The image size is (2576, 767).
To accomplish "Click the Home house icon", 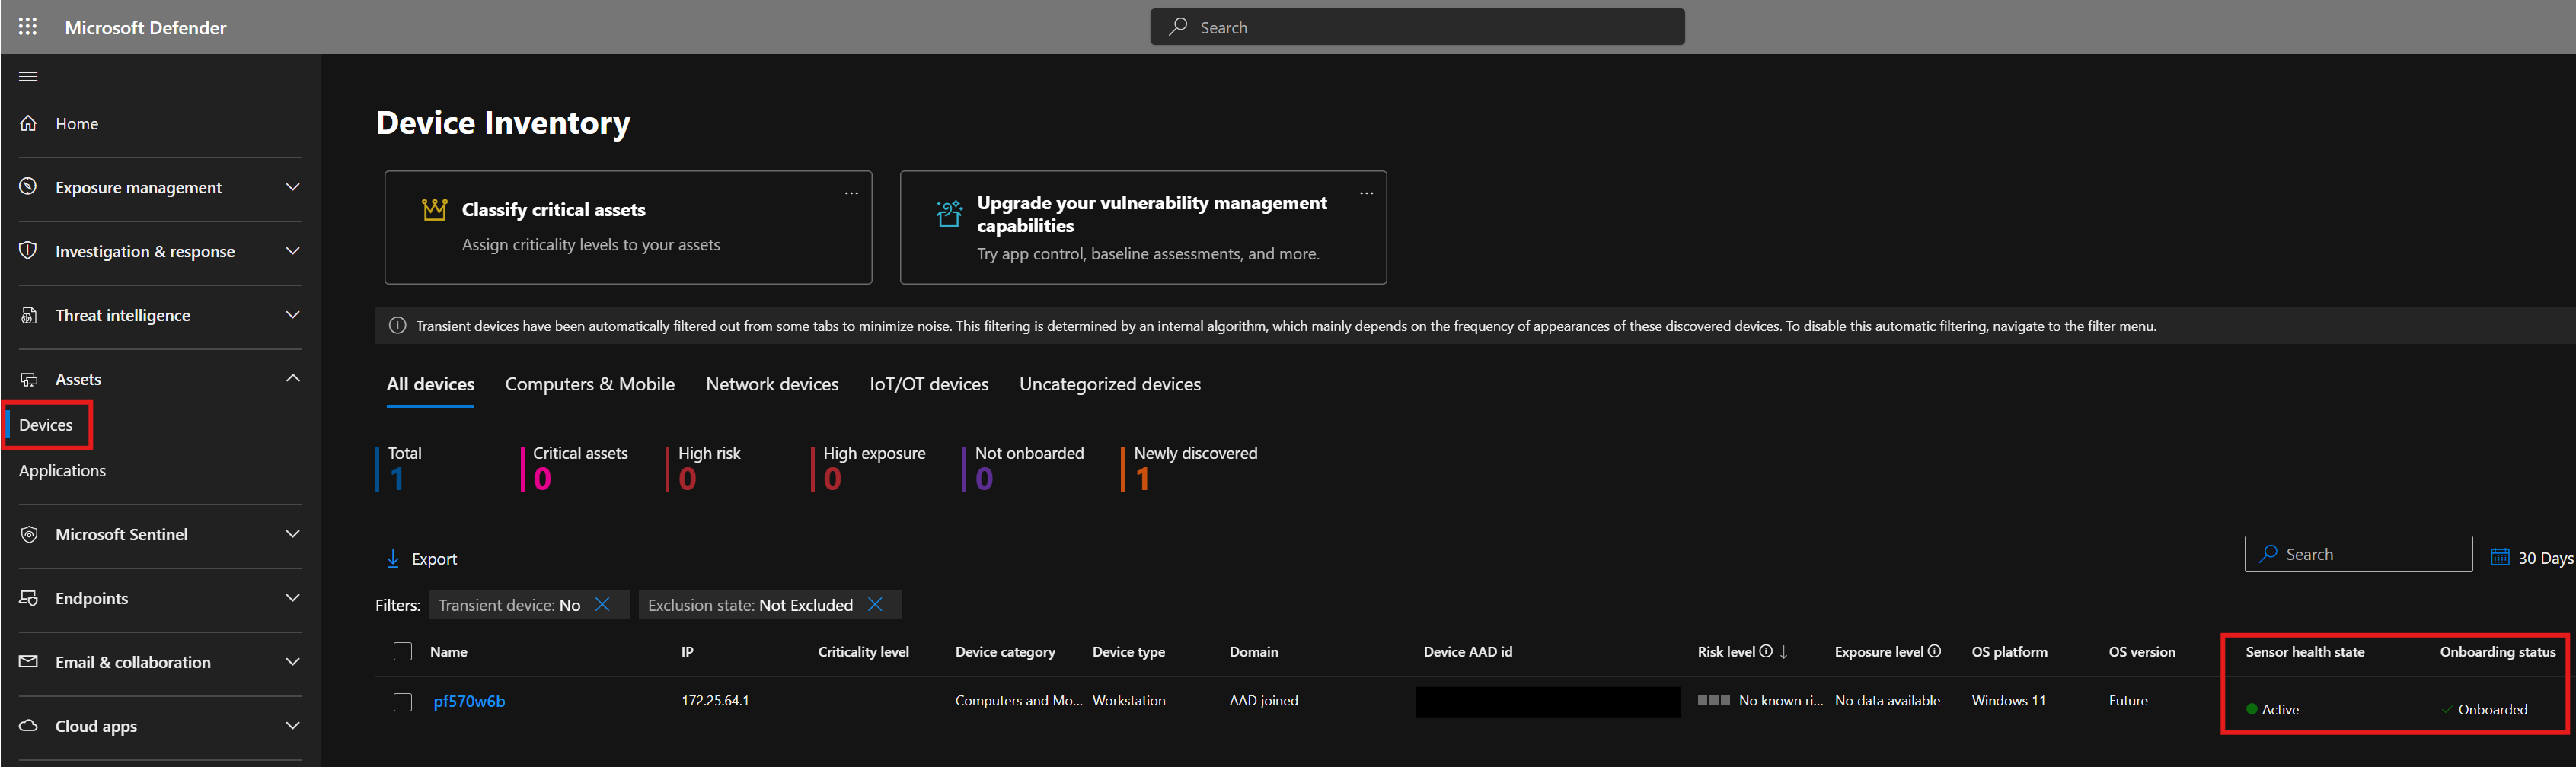I will (x=29, y=123).
